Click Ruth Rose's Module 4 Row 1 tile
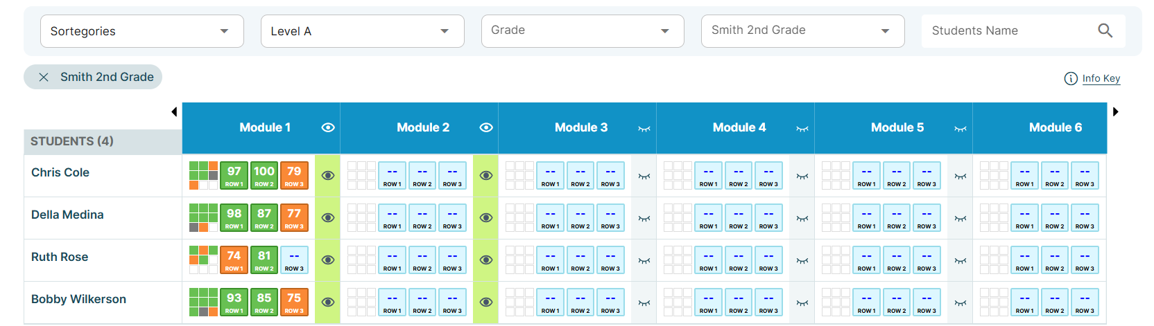 click(x=709, y=260)
